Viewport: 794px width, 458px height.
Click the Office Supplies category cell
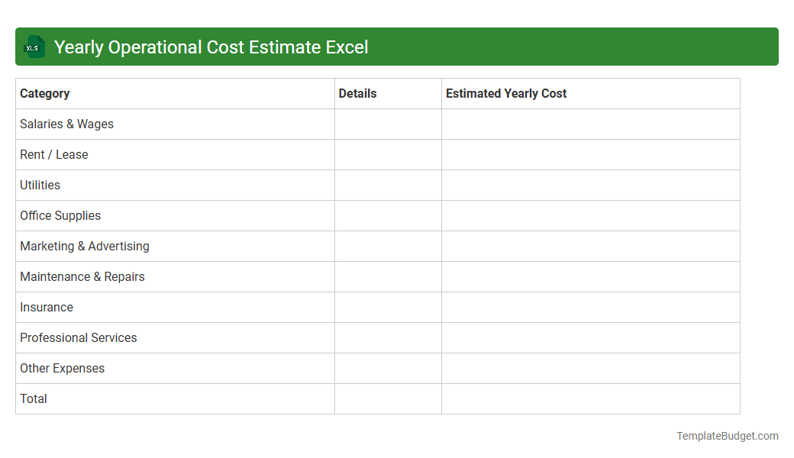60,215
